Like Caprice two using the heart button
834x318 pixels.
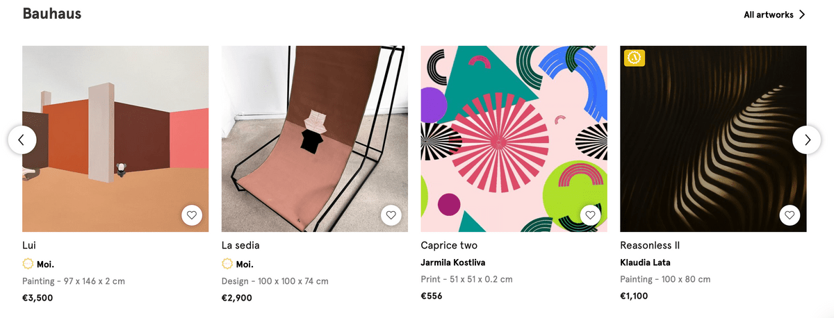tap(590, 215)
